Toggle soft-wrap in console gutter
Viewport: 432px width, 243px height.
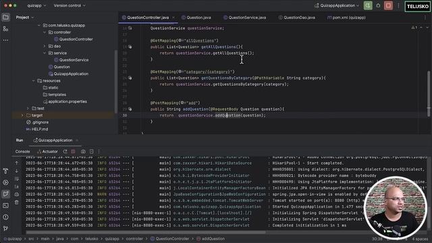17,179
